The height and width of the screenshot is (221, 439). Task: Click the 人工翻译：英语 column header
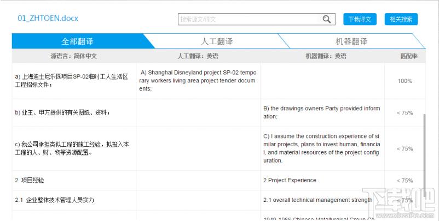198,56
